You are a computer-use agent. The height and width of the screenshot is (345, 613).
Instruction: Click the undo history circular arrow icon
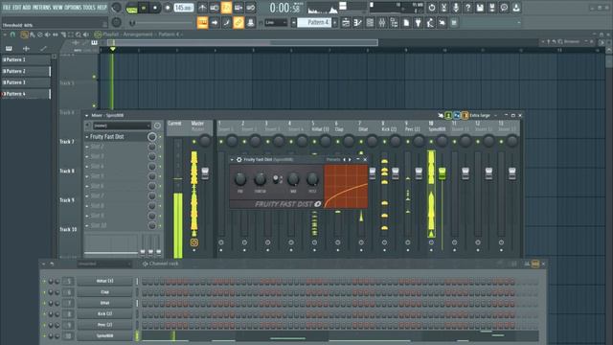click(x=432, y=8)
